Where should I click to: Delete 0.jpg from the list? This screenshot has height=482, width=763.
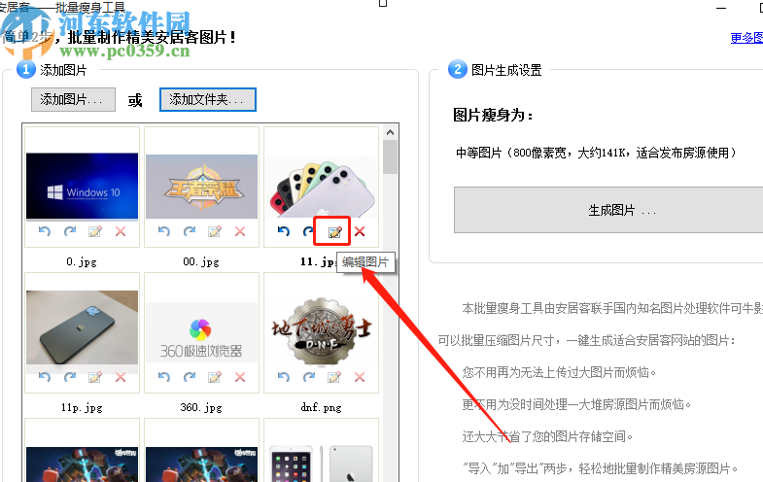point(121,231)
